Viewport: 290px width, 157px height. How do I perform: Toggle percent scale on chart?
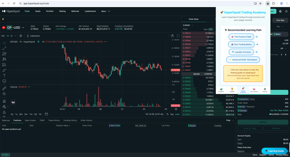pyautogui.click(x=167, y=114)
